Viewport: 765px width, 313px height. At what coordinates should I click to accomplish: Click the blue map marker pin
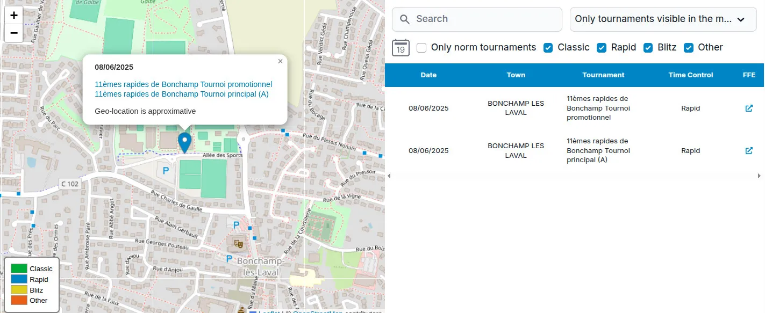click(184, 142)
